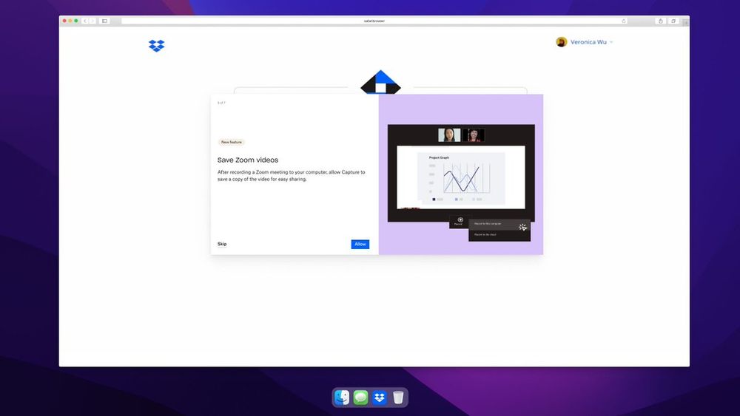Viewport: 740px width, 416px height.
Task: Click the Zoom meeting illustration image
Action: click(461, 183)
